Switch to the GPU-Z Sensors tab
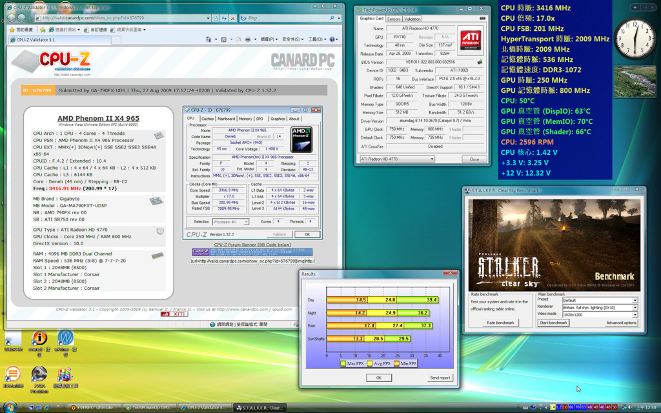661x413 pixels. pyautogui.click(x=393, y=19)
